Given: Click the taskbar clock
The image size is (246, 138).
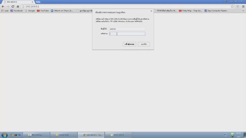Looking at the screenshot, I should click(x=238, y=135).
